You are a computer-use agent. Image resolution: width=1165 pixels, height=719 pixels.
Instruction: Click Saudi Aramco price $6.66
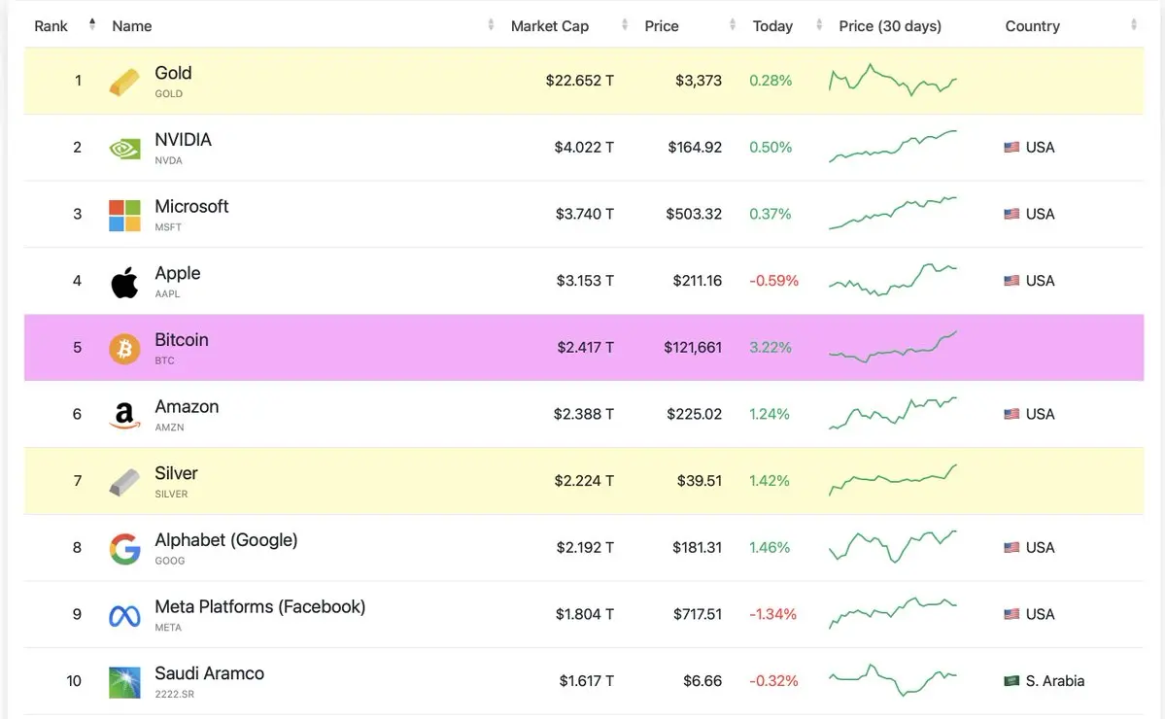pos(702,680)
